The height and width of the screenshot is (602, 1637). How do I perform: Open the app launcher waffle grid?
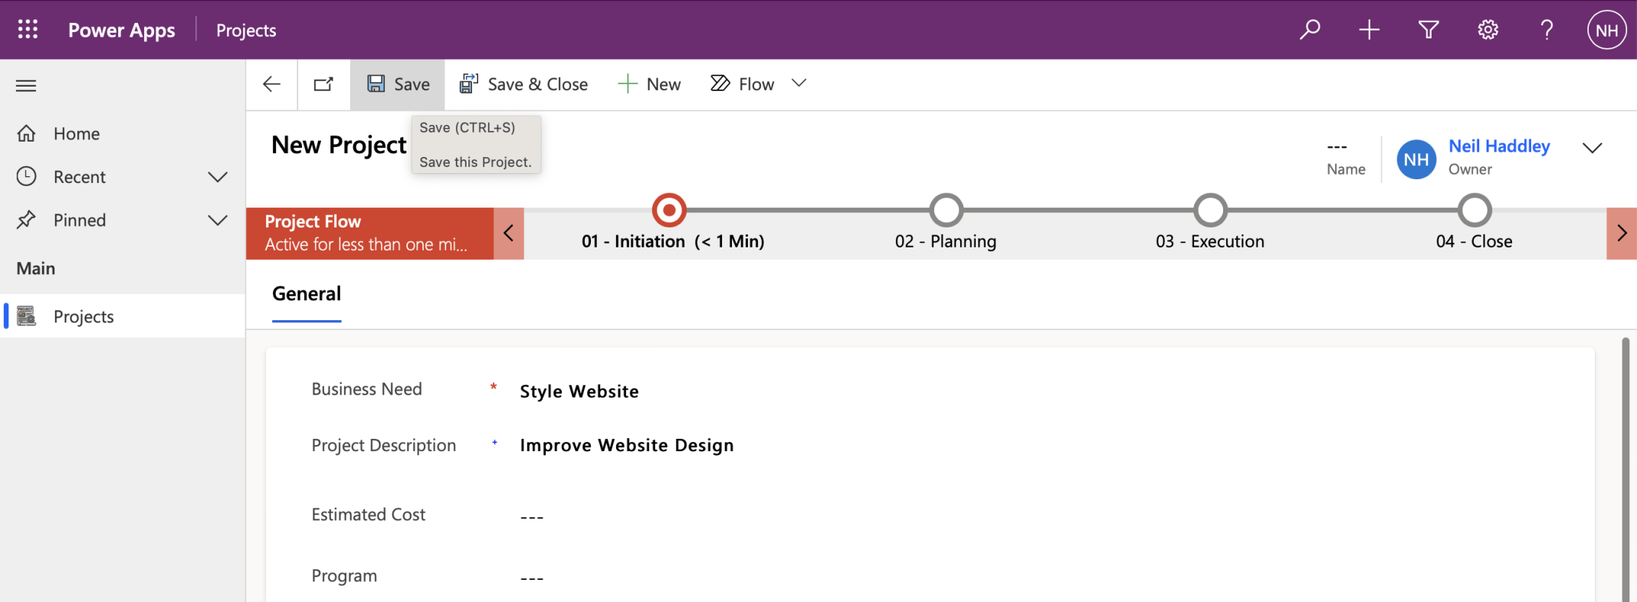[x=28, y=30]
